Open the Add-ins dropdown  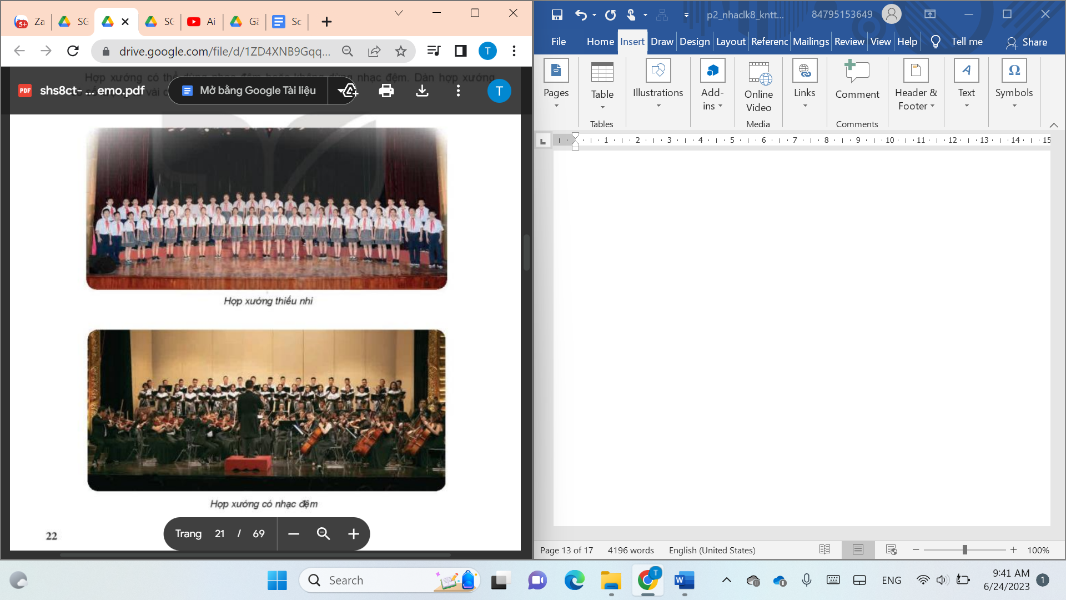click(x=712, y=86)
